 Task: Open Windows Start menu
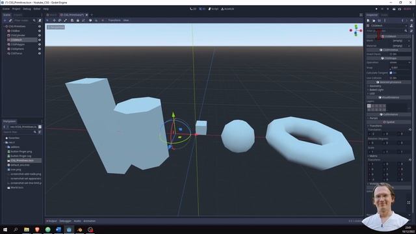pyautogui.click(x=5, y=229)
